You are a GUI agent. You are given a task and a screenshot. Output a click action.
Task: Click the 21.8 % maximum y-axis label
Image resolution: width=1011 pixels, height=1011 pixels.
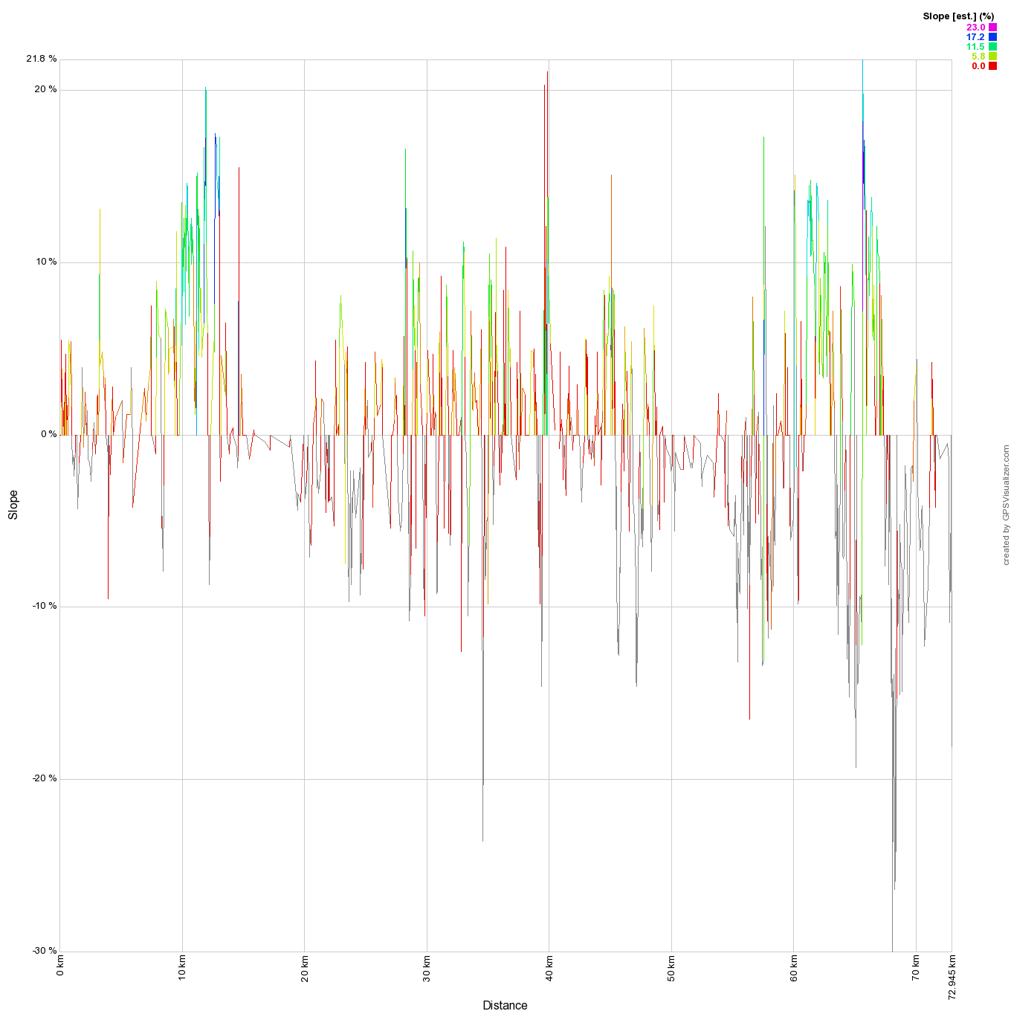click(41, 59)
